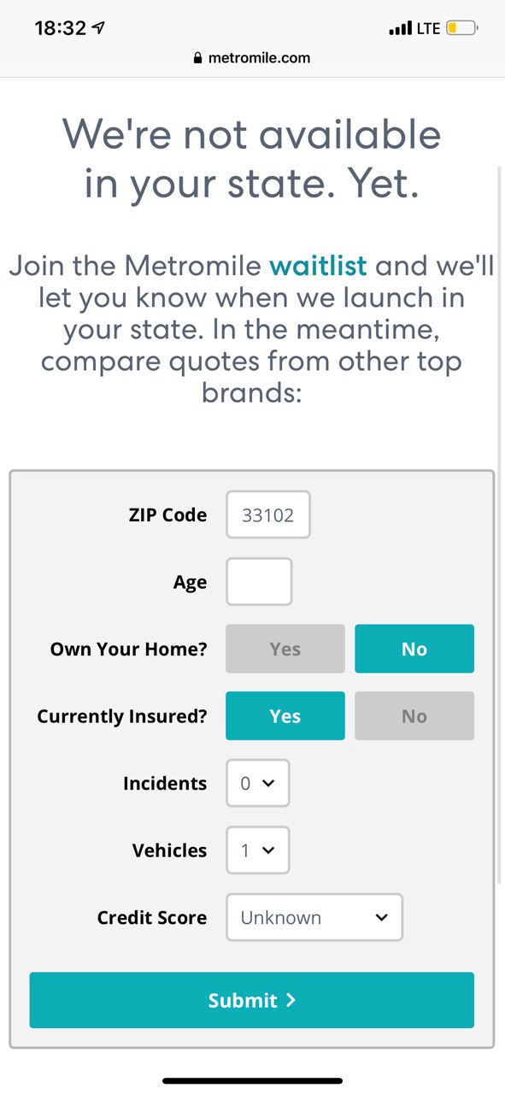The image size is (505, 1094).
Task: Open the Incidents dropdown
Action: (x=258, y=783)
